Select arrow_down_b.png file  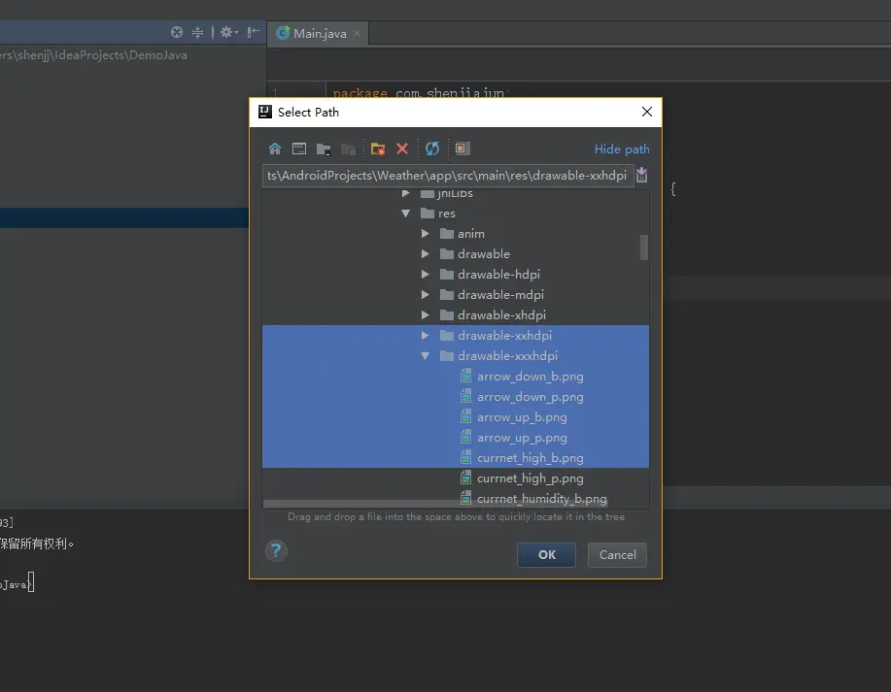[455, 377]
